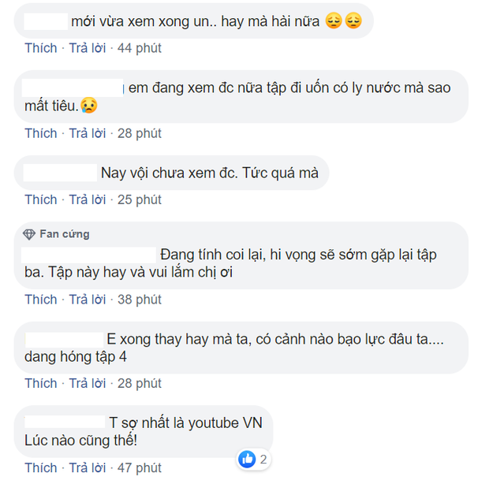Reply to the 'Đang tính coi lại' comment
Image resolution: width=489 pixels, height=484 pixels.
(88, 300)
